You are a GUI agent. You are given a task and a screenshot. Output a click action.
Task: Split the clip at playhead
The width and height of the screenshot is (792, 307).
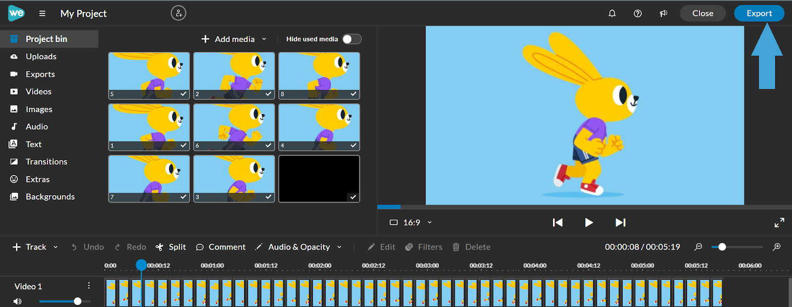coord(171,247)
